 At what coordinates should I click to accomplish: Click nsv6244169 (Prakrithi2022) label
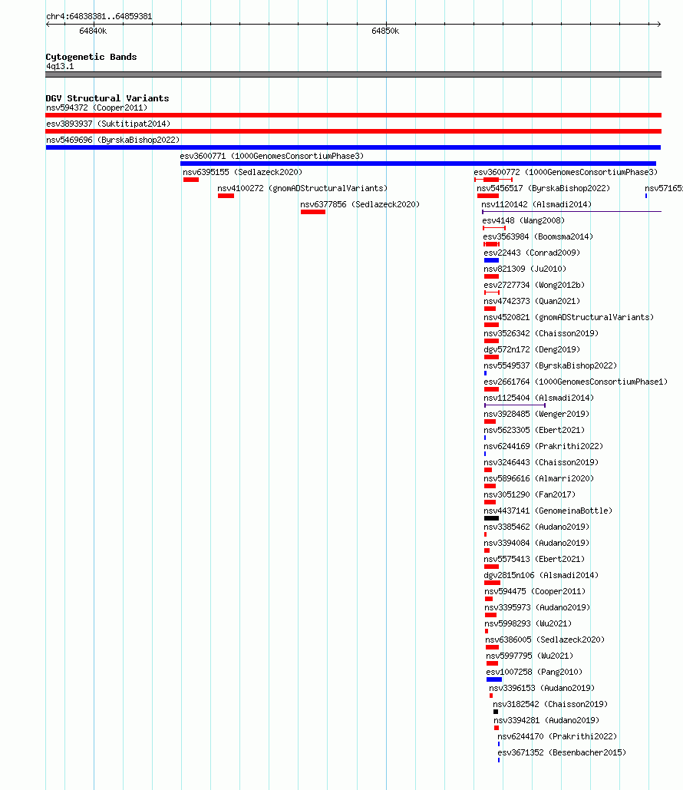(543, 446)
